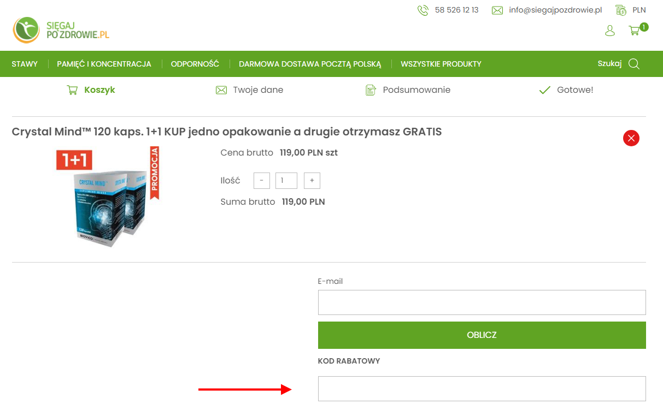Click the document icon beside Podsumowanie
This screenshot has height=416, width=663.
click(371, 90)
